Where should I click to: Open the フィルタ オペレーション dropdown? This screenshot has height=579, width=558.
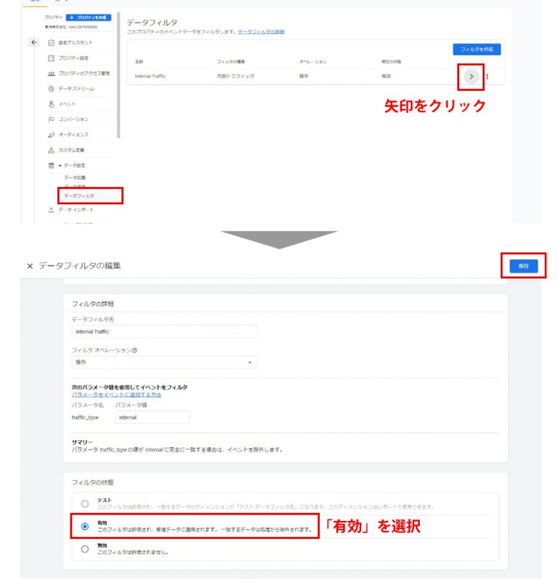point(164,362)
